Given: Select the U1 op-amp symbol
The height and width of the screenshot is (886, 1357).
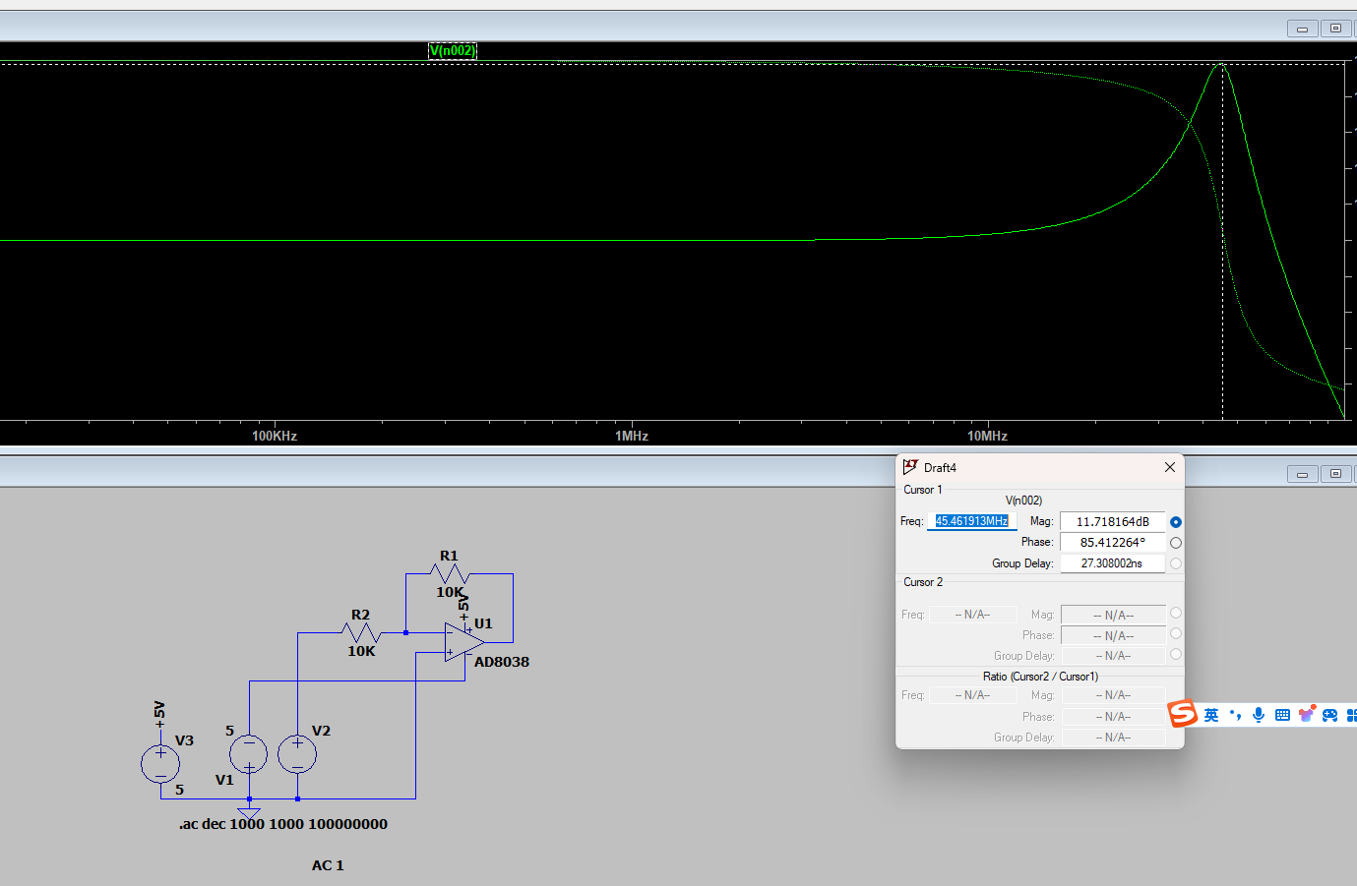Looking at the screenshot, I should pyautogui.click(x=463, y=642).
